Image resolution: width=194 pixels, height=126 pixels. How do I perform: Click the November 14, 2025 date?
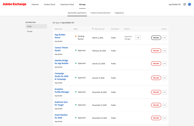[x=100, y=118]
